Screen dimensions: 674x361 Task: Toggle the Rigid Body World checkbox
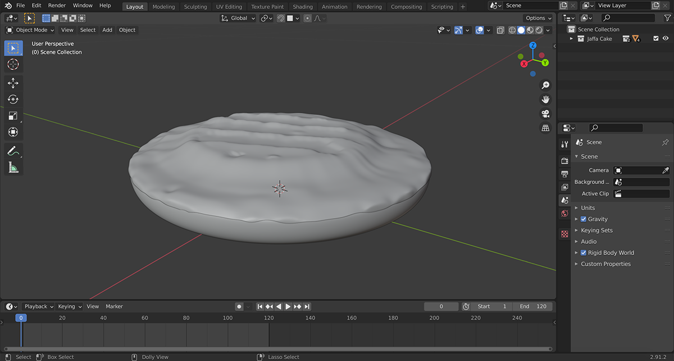[x=584, y=253]
